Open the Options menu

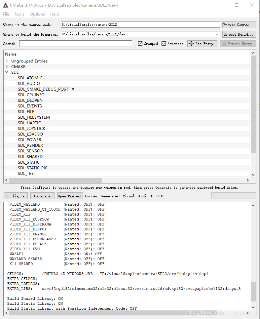[37, 14]
